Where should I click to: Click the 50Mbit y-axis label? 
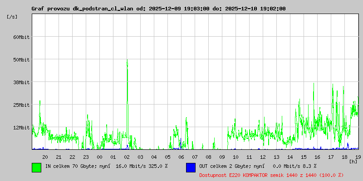point(21,60)
